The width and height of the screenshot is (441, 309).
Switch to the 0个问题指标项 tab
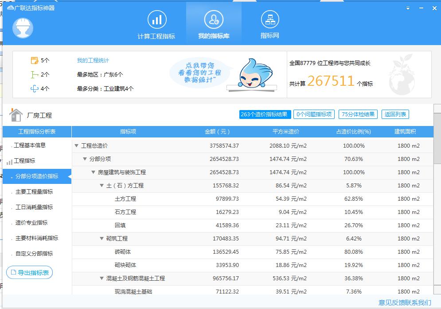314,114
